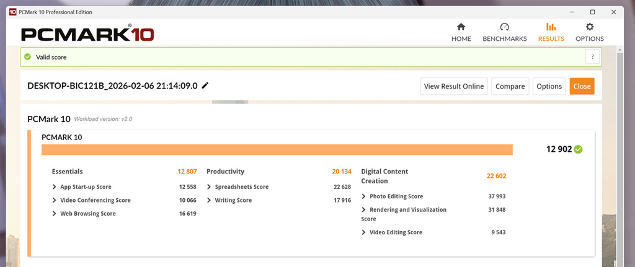
Task: Click the result name DESKTOP-BIC121B text
Action: pos(113,85)
